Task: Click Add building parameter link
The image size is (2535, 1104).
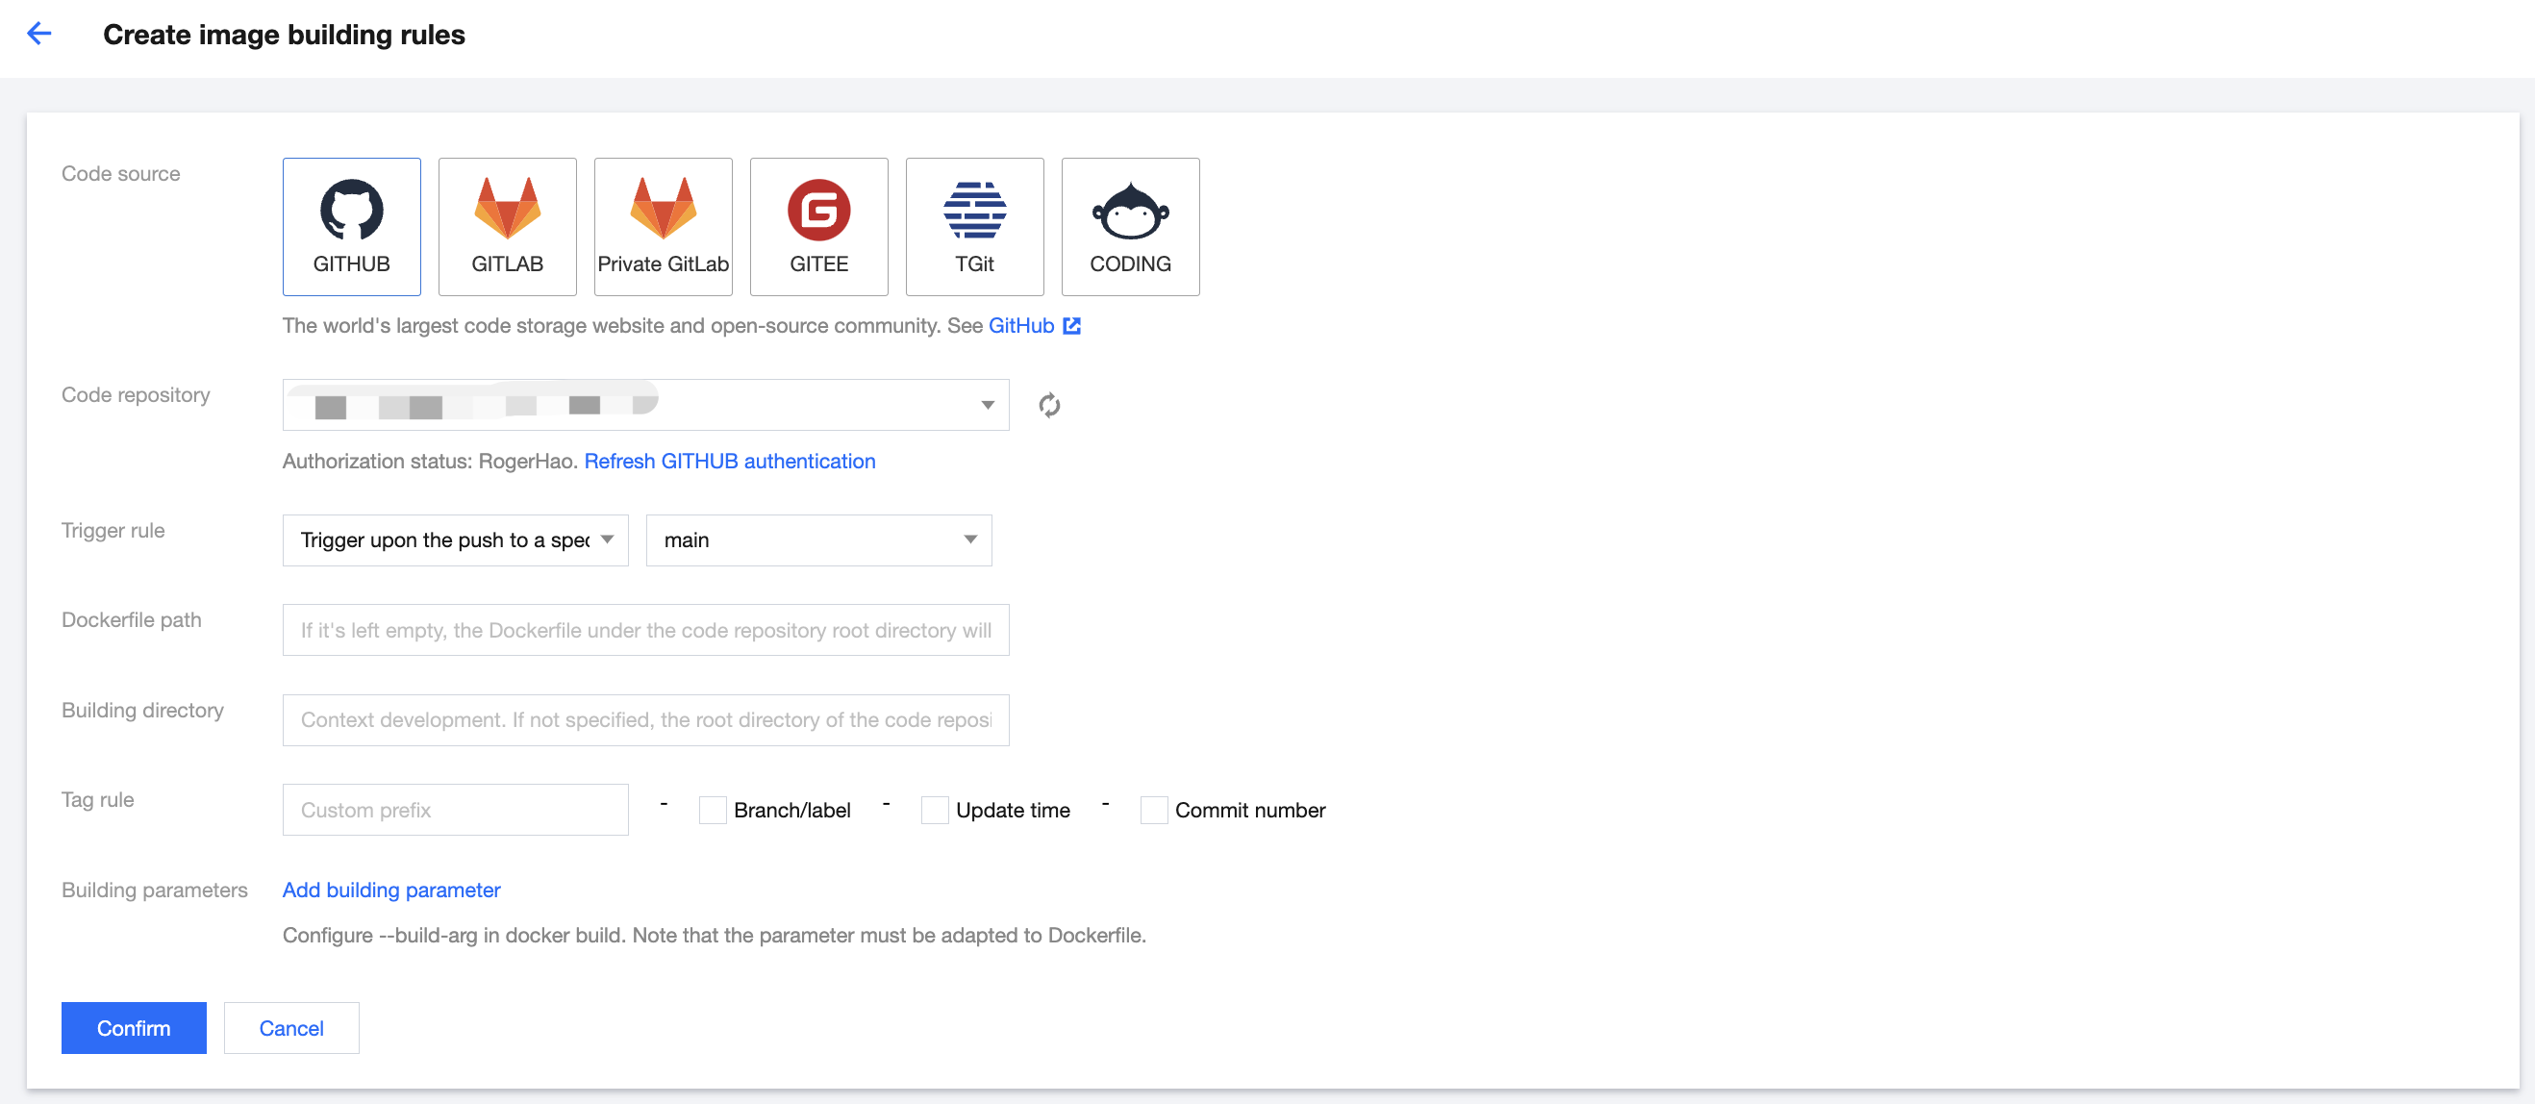Action: click(x=390, y=890)
